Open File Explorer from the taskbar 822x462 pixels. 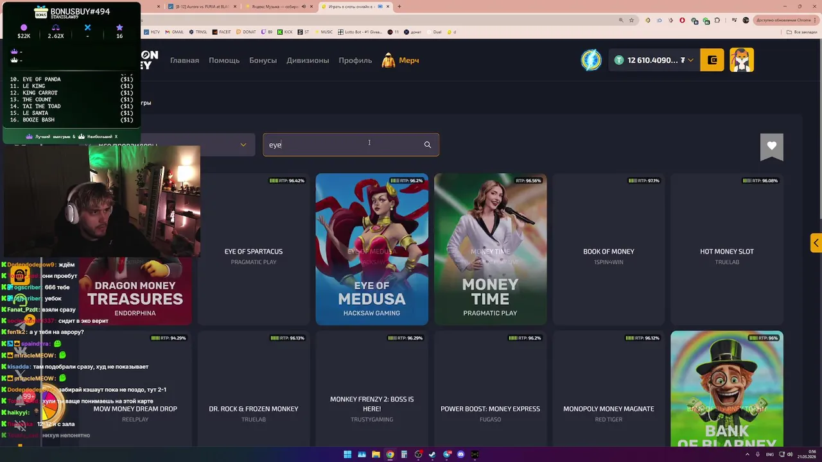click(376, 454)
